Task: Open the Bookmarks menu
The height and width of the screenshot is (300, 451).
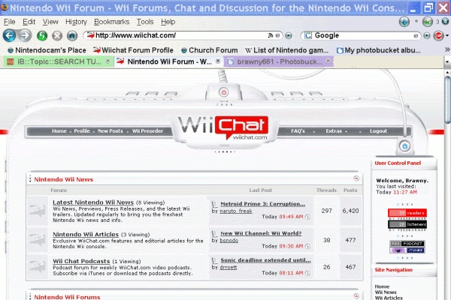Action: pyautogui.click(x=111, y=22)
